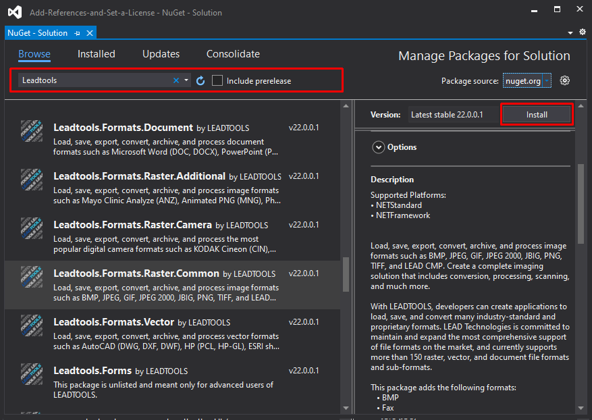Open the search box history dropdown arrow
Viewport: 592px width, 420px height.
point(186,80)
